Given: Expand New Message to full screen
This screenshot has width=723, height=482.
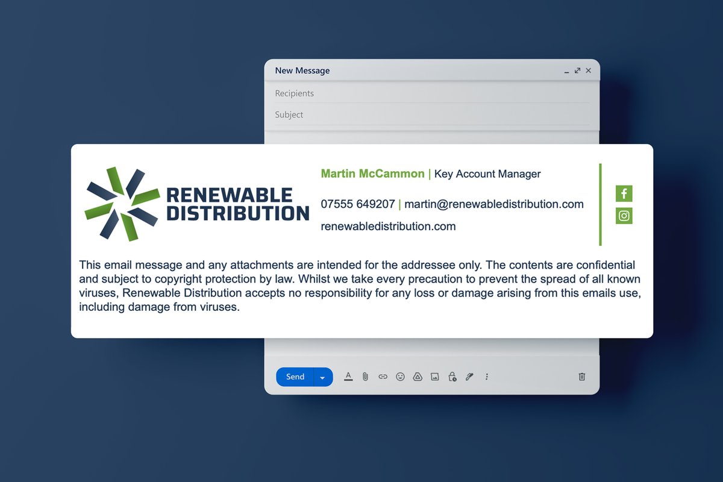Looking at the screenshot, I should pyautogui.click(x=578, y=70).
